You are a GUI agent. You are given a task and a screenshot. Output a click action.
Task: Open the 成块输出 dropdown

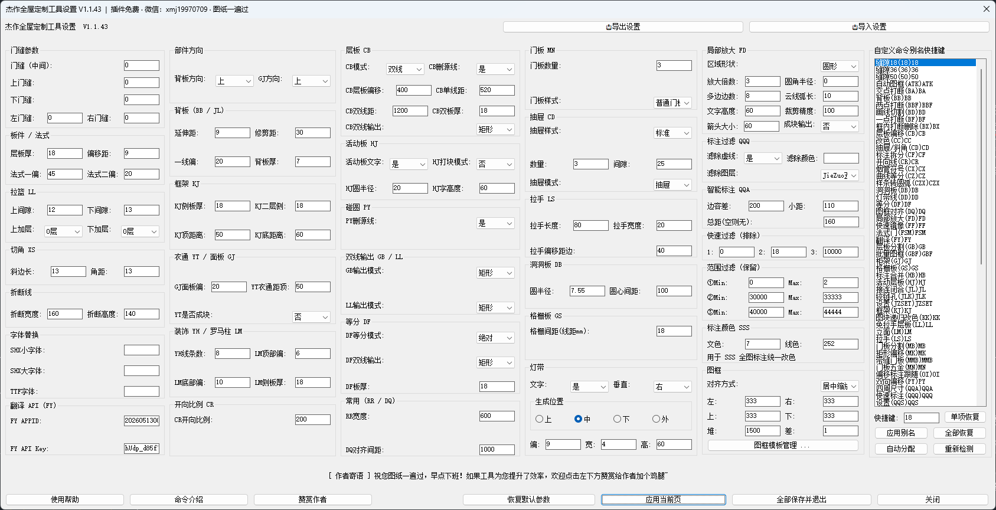(840, 126)
